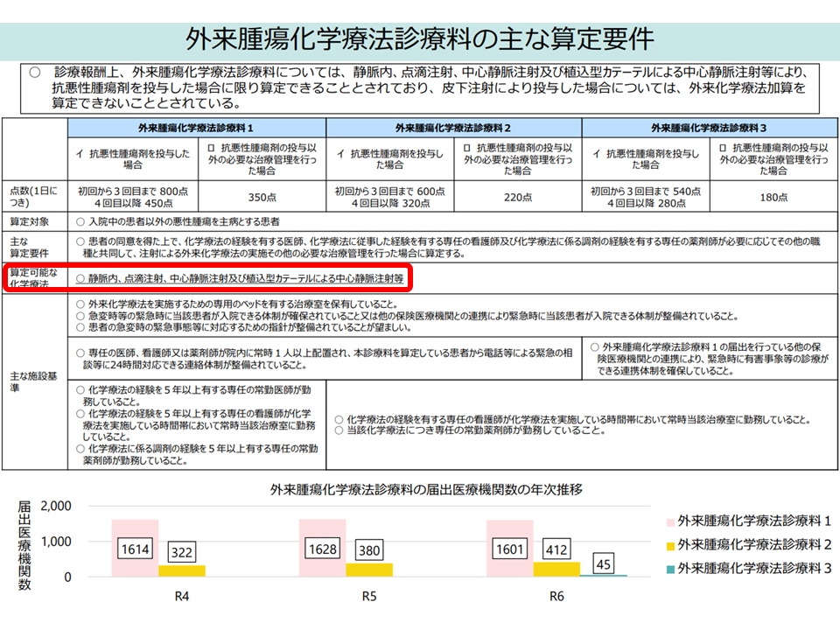Click the chart title 届出医療機関数の年次推移
Image resolution: width=840 pixels, height=630 pixels.
426,489
